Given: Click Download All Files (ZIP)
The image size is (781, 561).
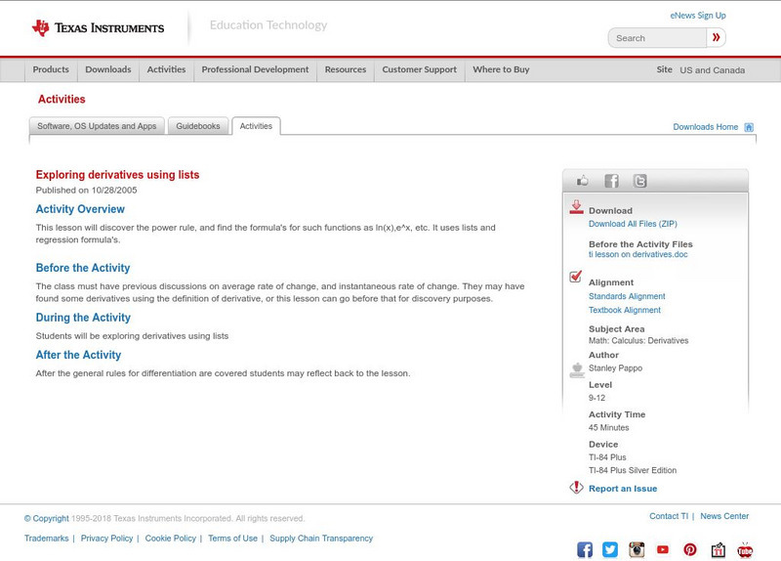Looking at the screenshot, I should coord(633,224).
